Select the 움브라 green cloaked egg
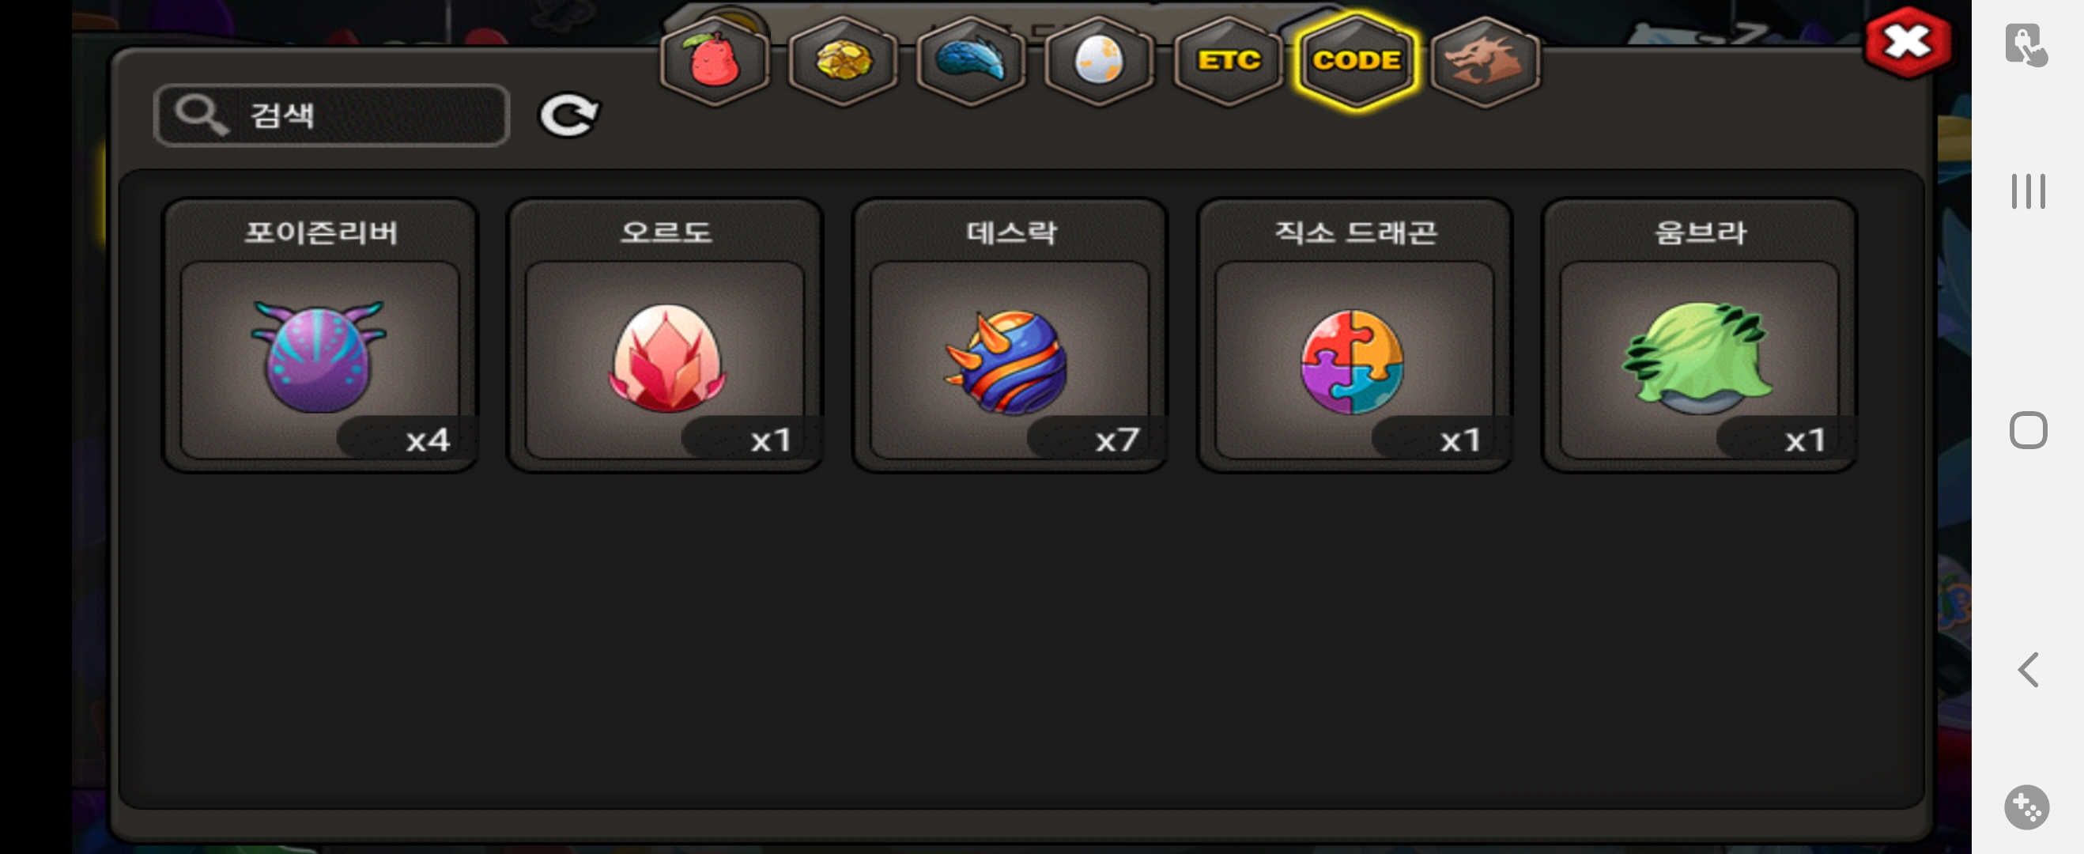Image resolution: width=2084 pixels, height=854 pixels. (x=1699, y=335)
